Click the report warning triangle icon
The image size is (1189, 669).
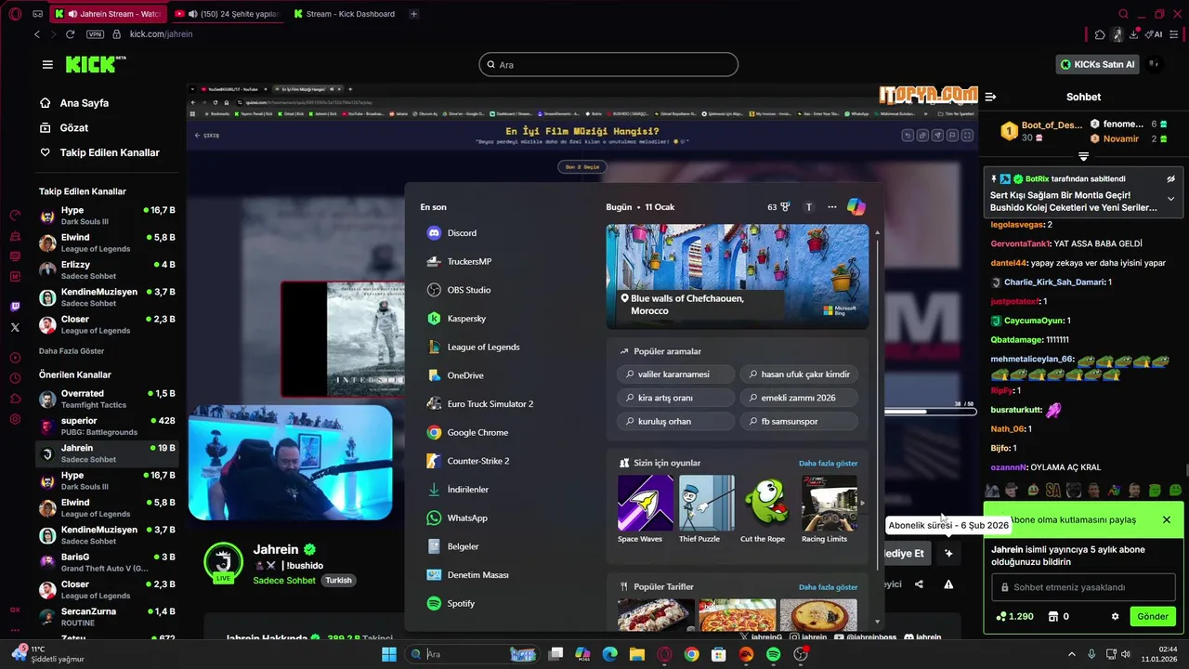tap(948, 584)
